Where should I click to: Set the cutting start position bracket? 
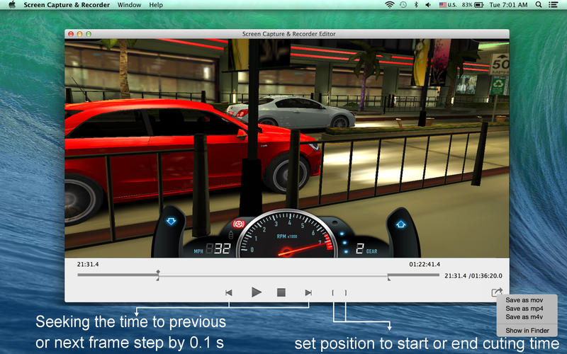[x=332, y=292]
